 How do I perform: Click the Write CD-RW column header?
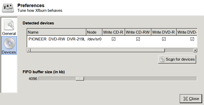coord(138,32)
